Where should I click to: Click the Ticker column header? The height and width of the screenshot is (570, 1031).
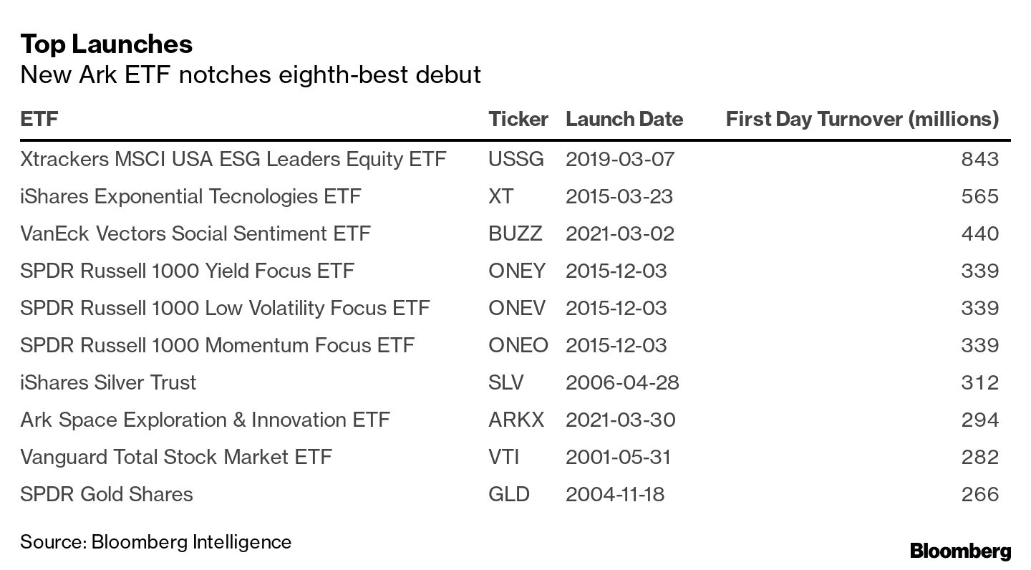[x=518, y=119]
